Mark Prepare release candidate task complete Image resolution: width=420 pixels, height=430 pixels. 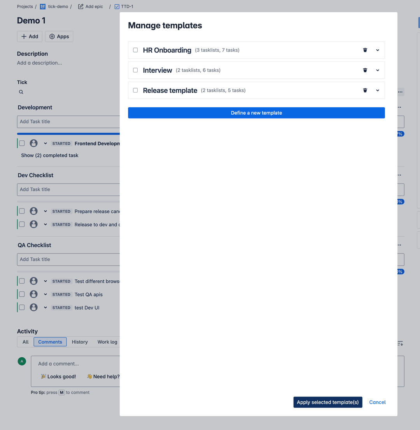(x=22, y=211)
